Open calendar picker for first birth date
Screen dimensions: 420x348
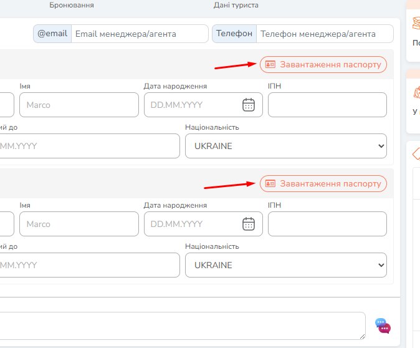(249, 105)
